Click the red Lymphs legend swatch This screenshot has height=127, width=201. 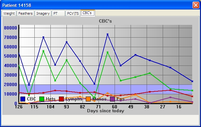tap(61, 99)
